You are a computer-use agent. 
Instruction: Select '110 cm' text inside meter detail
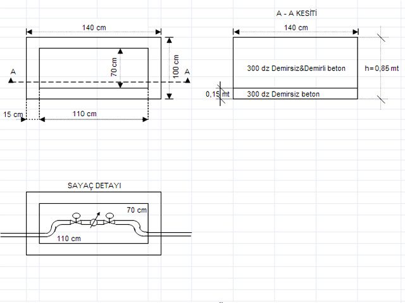[69, 239]
